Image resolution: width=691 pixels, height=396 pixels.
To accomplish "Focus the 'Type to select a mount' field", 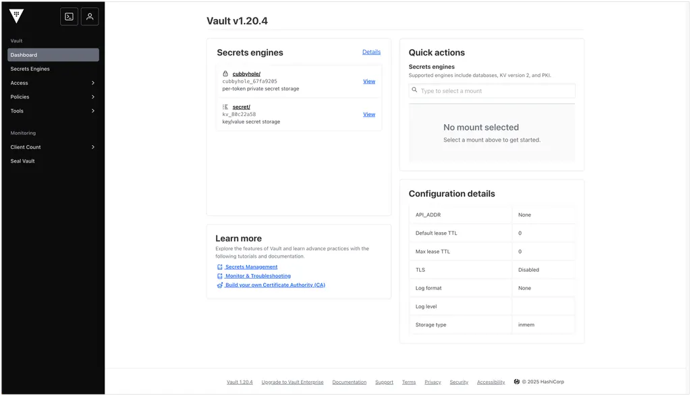I will (492, 91).
